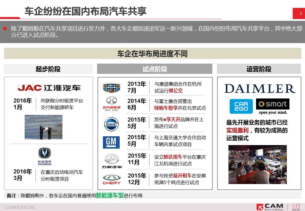Viewport: 305px width, 211px height.
Task: Click text 最先开展业务的城市已经
Action: (x=257, y=122)
